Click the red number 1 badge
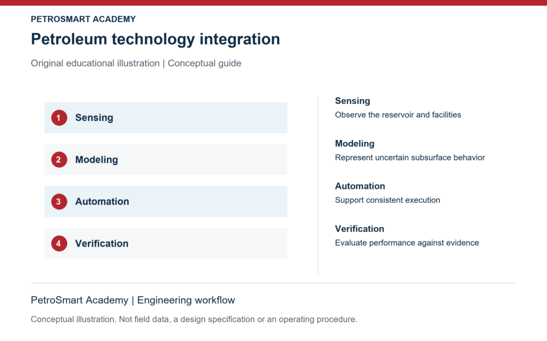 (x=59, y=118)
